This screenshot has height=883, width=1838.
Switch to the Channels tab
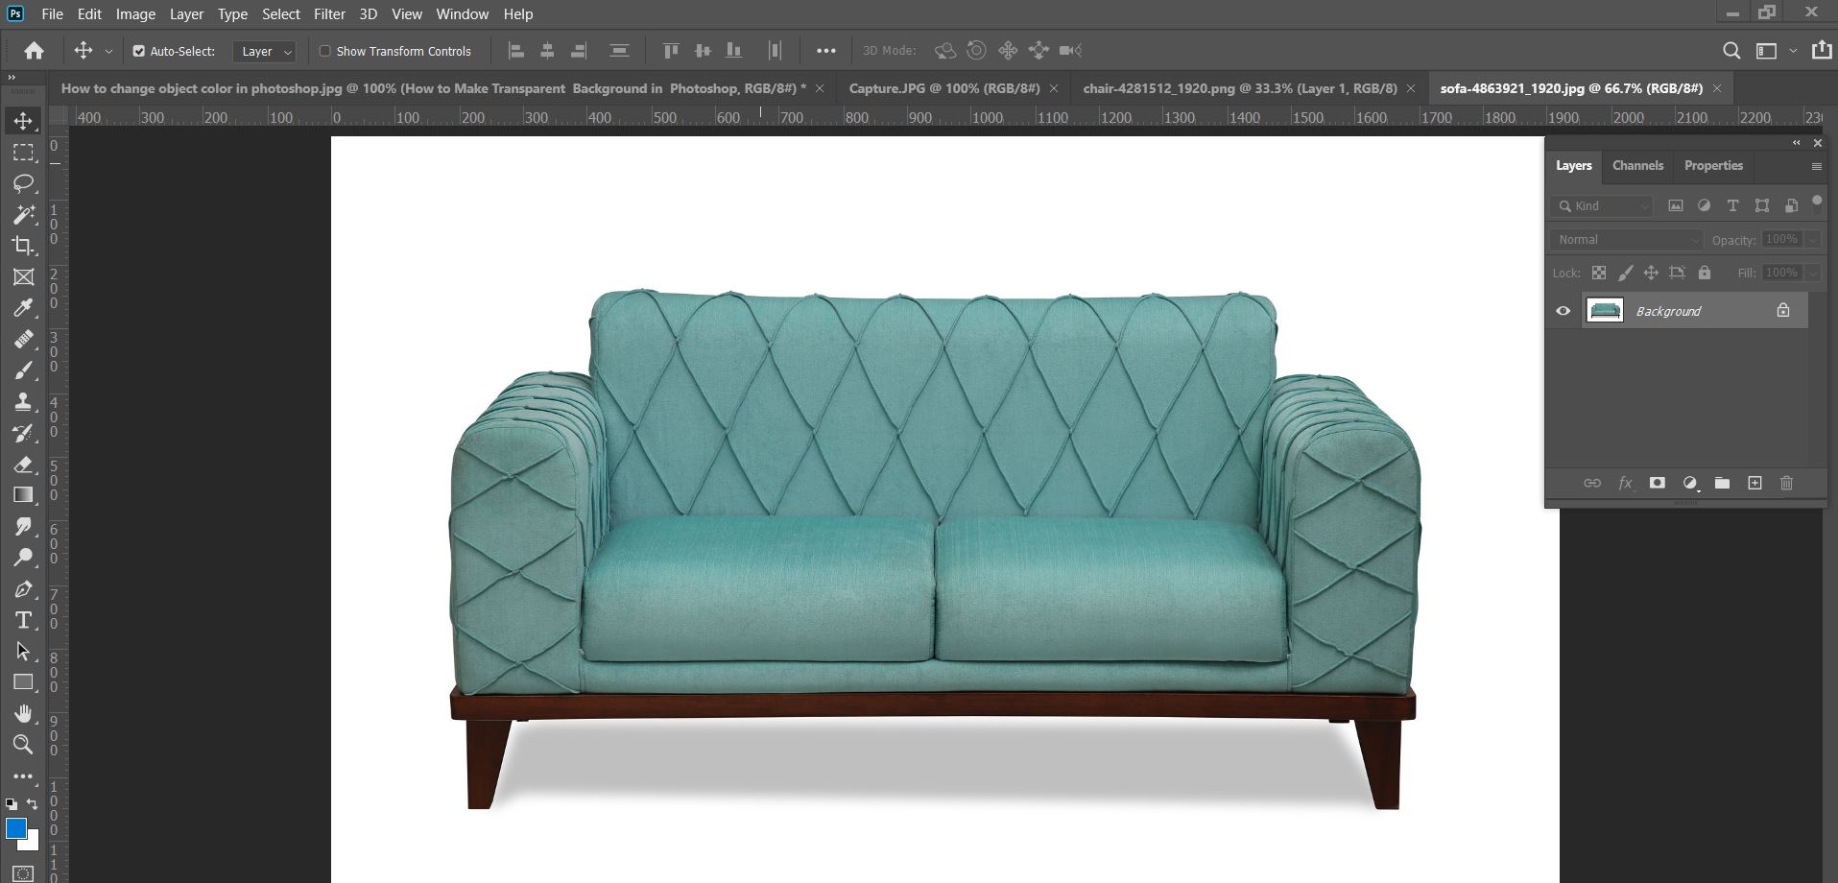(x=1636, y=165)
